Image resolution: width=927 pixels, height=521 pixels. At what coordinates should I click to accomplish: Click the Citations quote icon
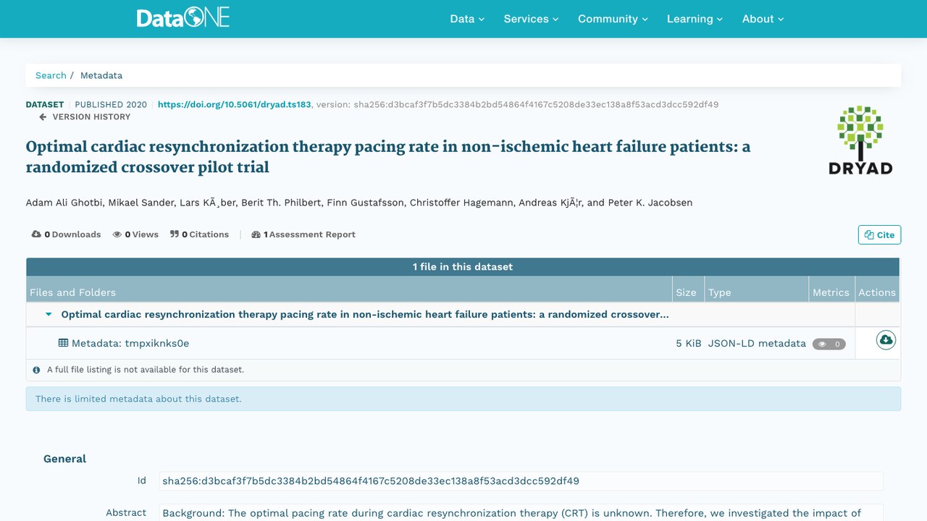coord(175,234)
